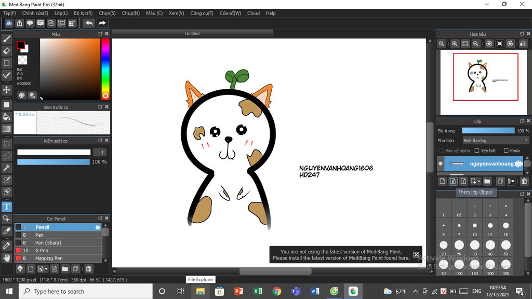532x299 pixels.
Task: Select the rectangular selection tool
Action: tap(6, 144)
